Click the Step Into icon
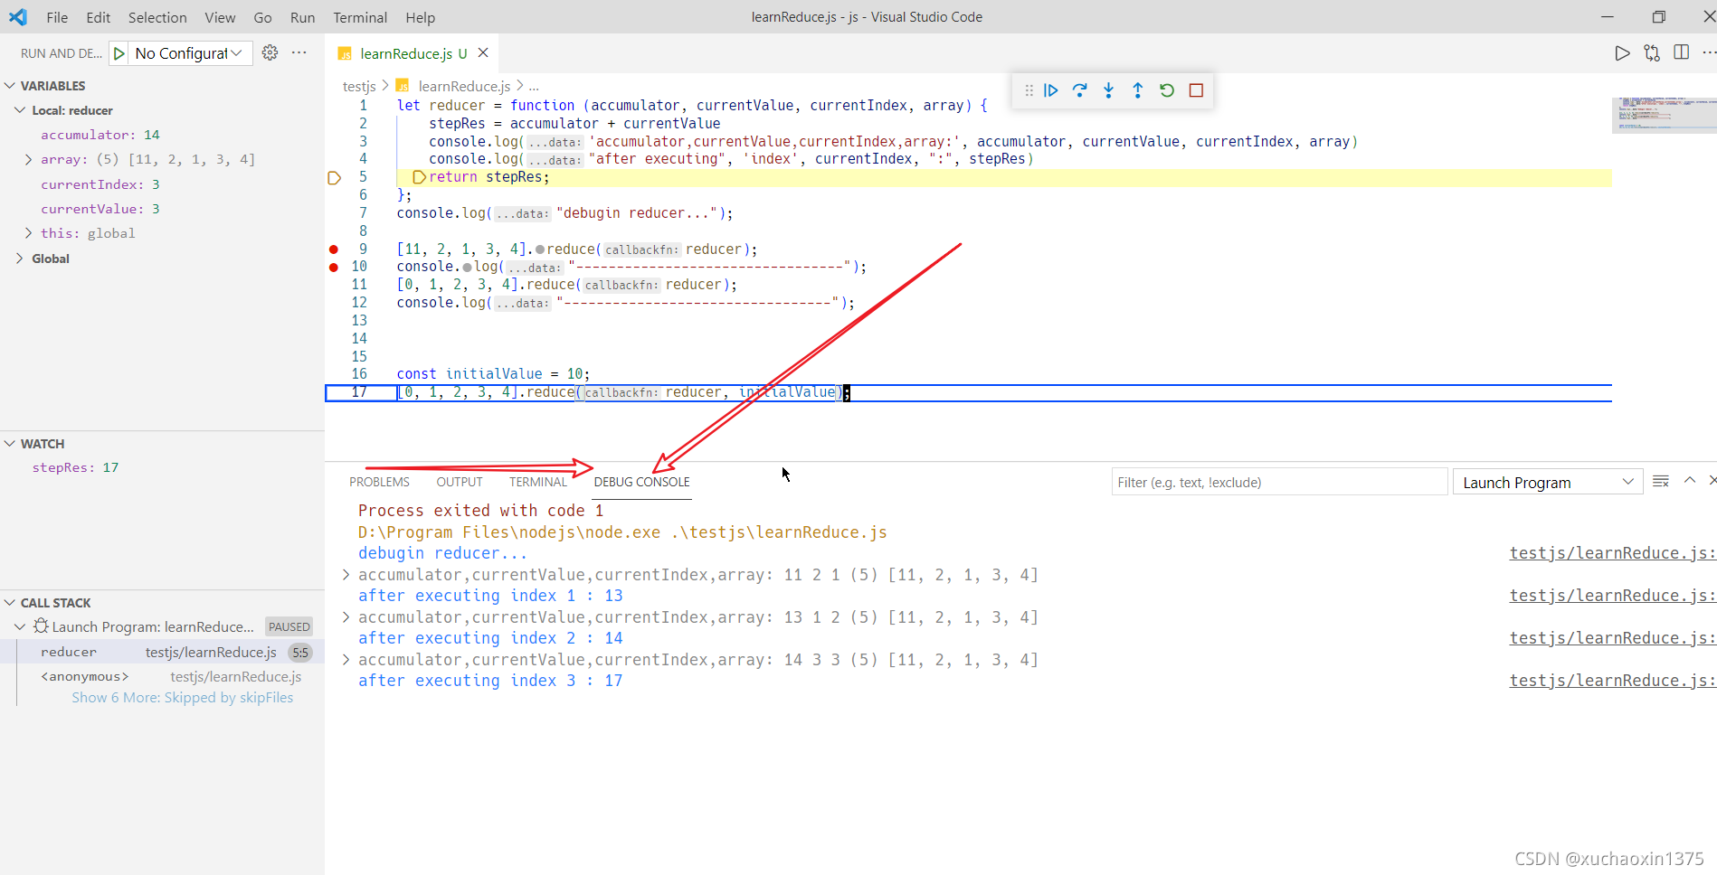The image size is (1717, 875). coord(1109,90)
